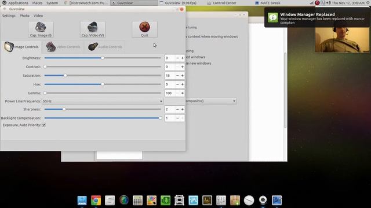Decrease Sharpness with its minus button
The width and height of the screenshot is (371, 208).
pyautogui.click(x=177, y=109)
